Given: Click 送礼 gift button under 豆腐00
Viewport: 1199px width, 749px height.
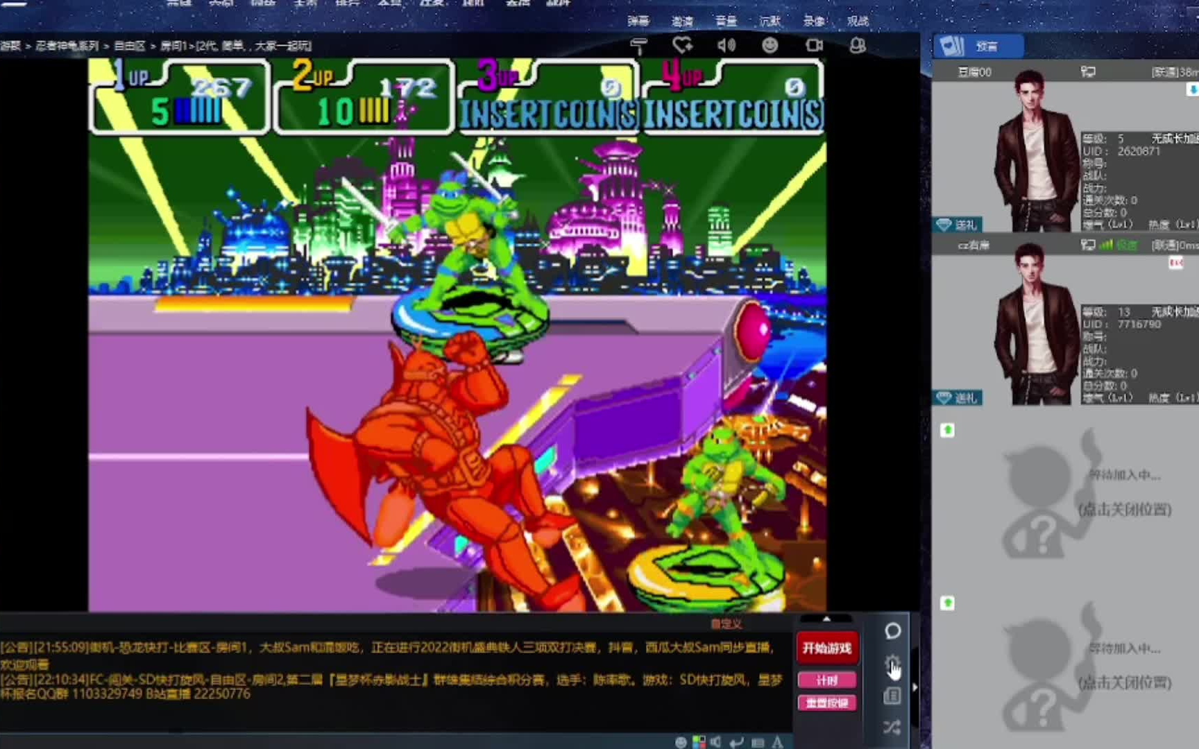Looking at the screenshot, I should tap(958, 225).
